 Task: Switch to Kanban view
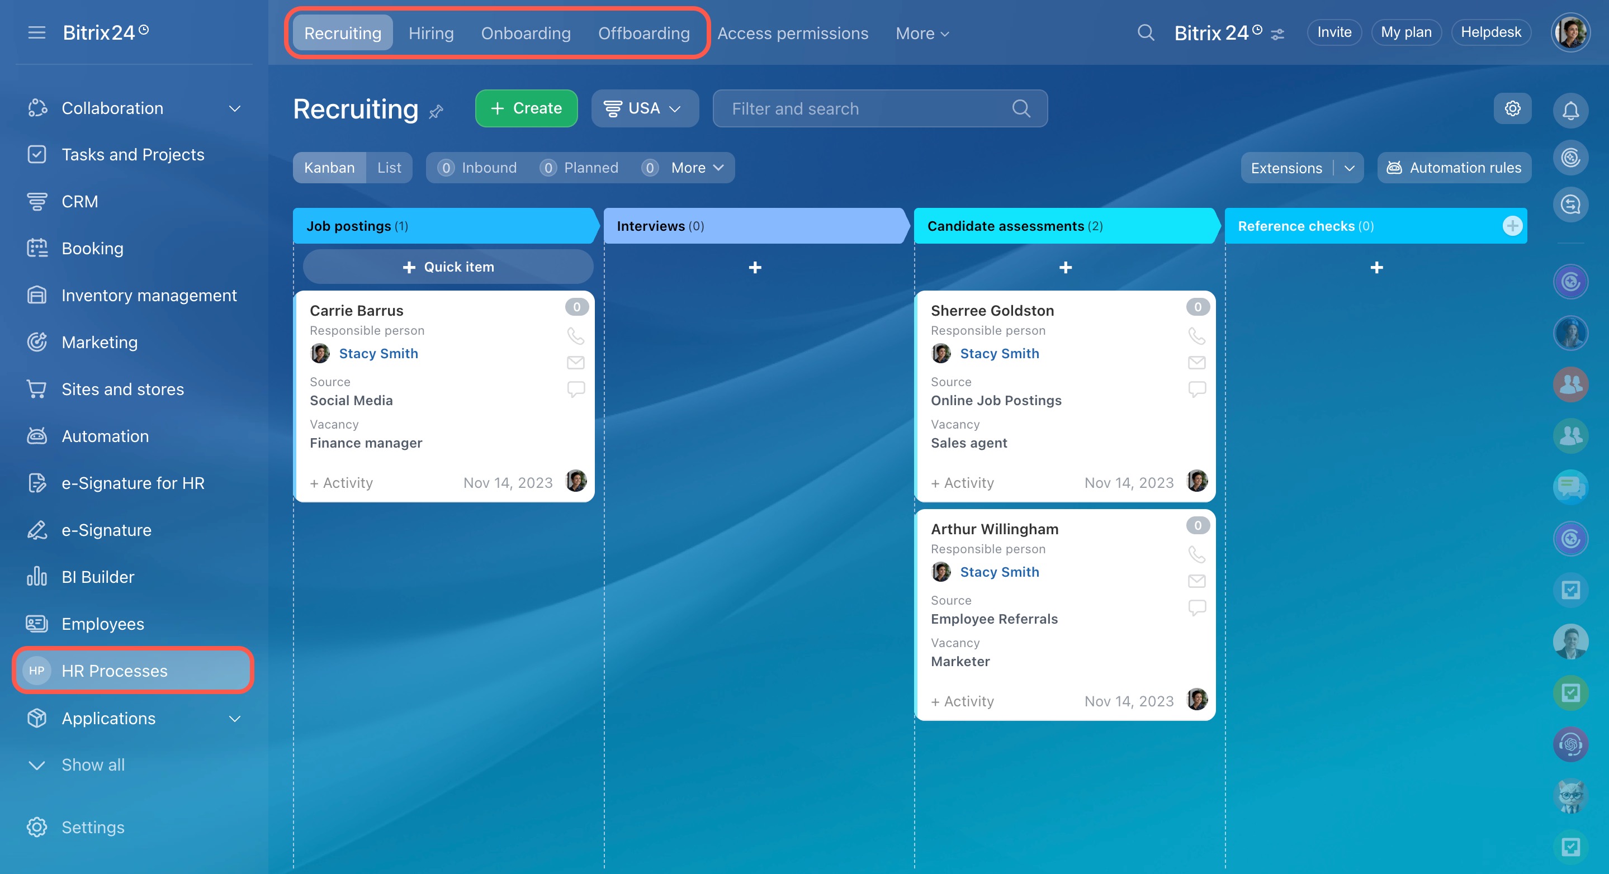(x=329, y=168)
